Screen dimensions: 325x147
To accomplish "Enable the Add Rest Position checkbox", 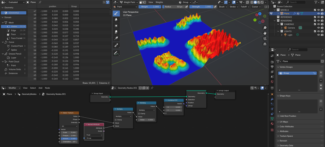I will [x=279, y=116].
